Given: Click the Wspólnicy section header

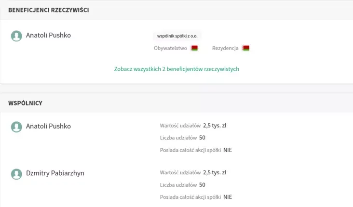Looking at the screenshot, I should [25, 103].
